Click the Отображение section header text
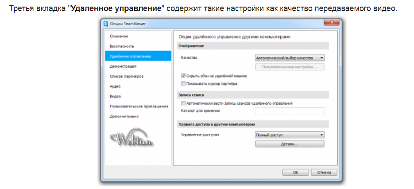The width and height of the screenshot is (414, 189). pyautogui.click(x=191, y=46)
